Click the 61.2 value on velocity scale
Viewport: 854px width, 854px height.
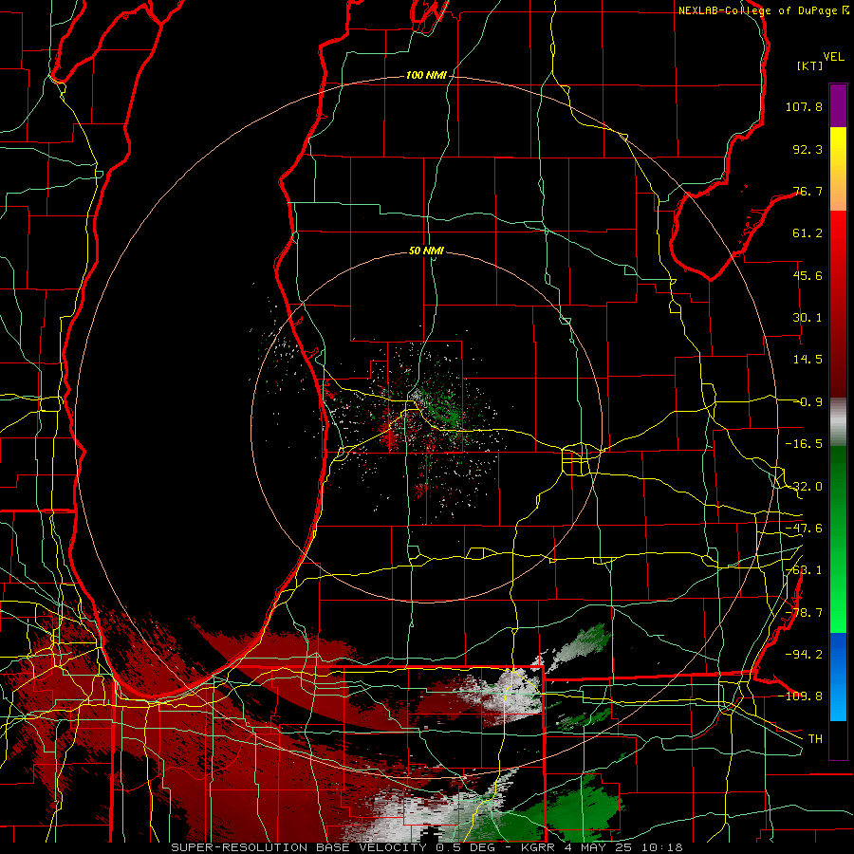pos(808,233)
